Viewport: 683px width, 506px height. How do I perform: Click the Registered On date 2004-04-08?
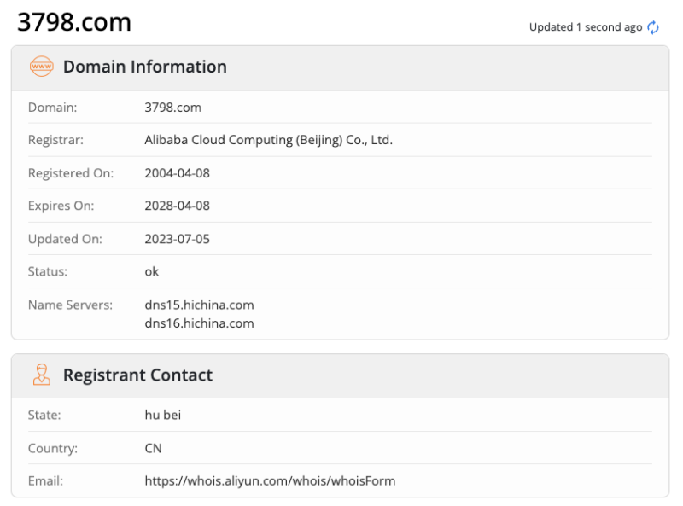(x=177, y=172)
